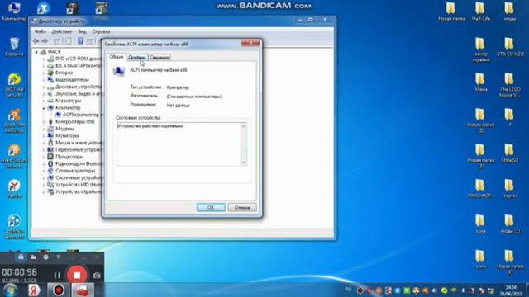Switch the RU language indicator
Image resolution: width=529 pixels, height=297 pixels.
[348, 290]
